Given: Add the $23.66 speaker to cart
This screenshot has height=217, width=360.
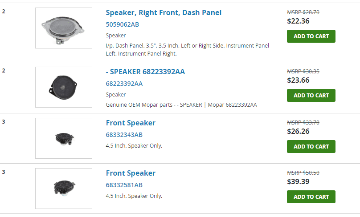Looking at the screenshot, I should tap(311, 95).
